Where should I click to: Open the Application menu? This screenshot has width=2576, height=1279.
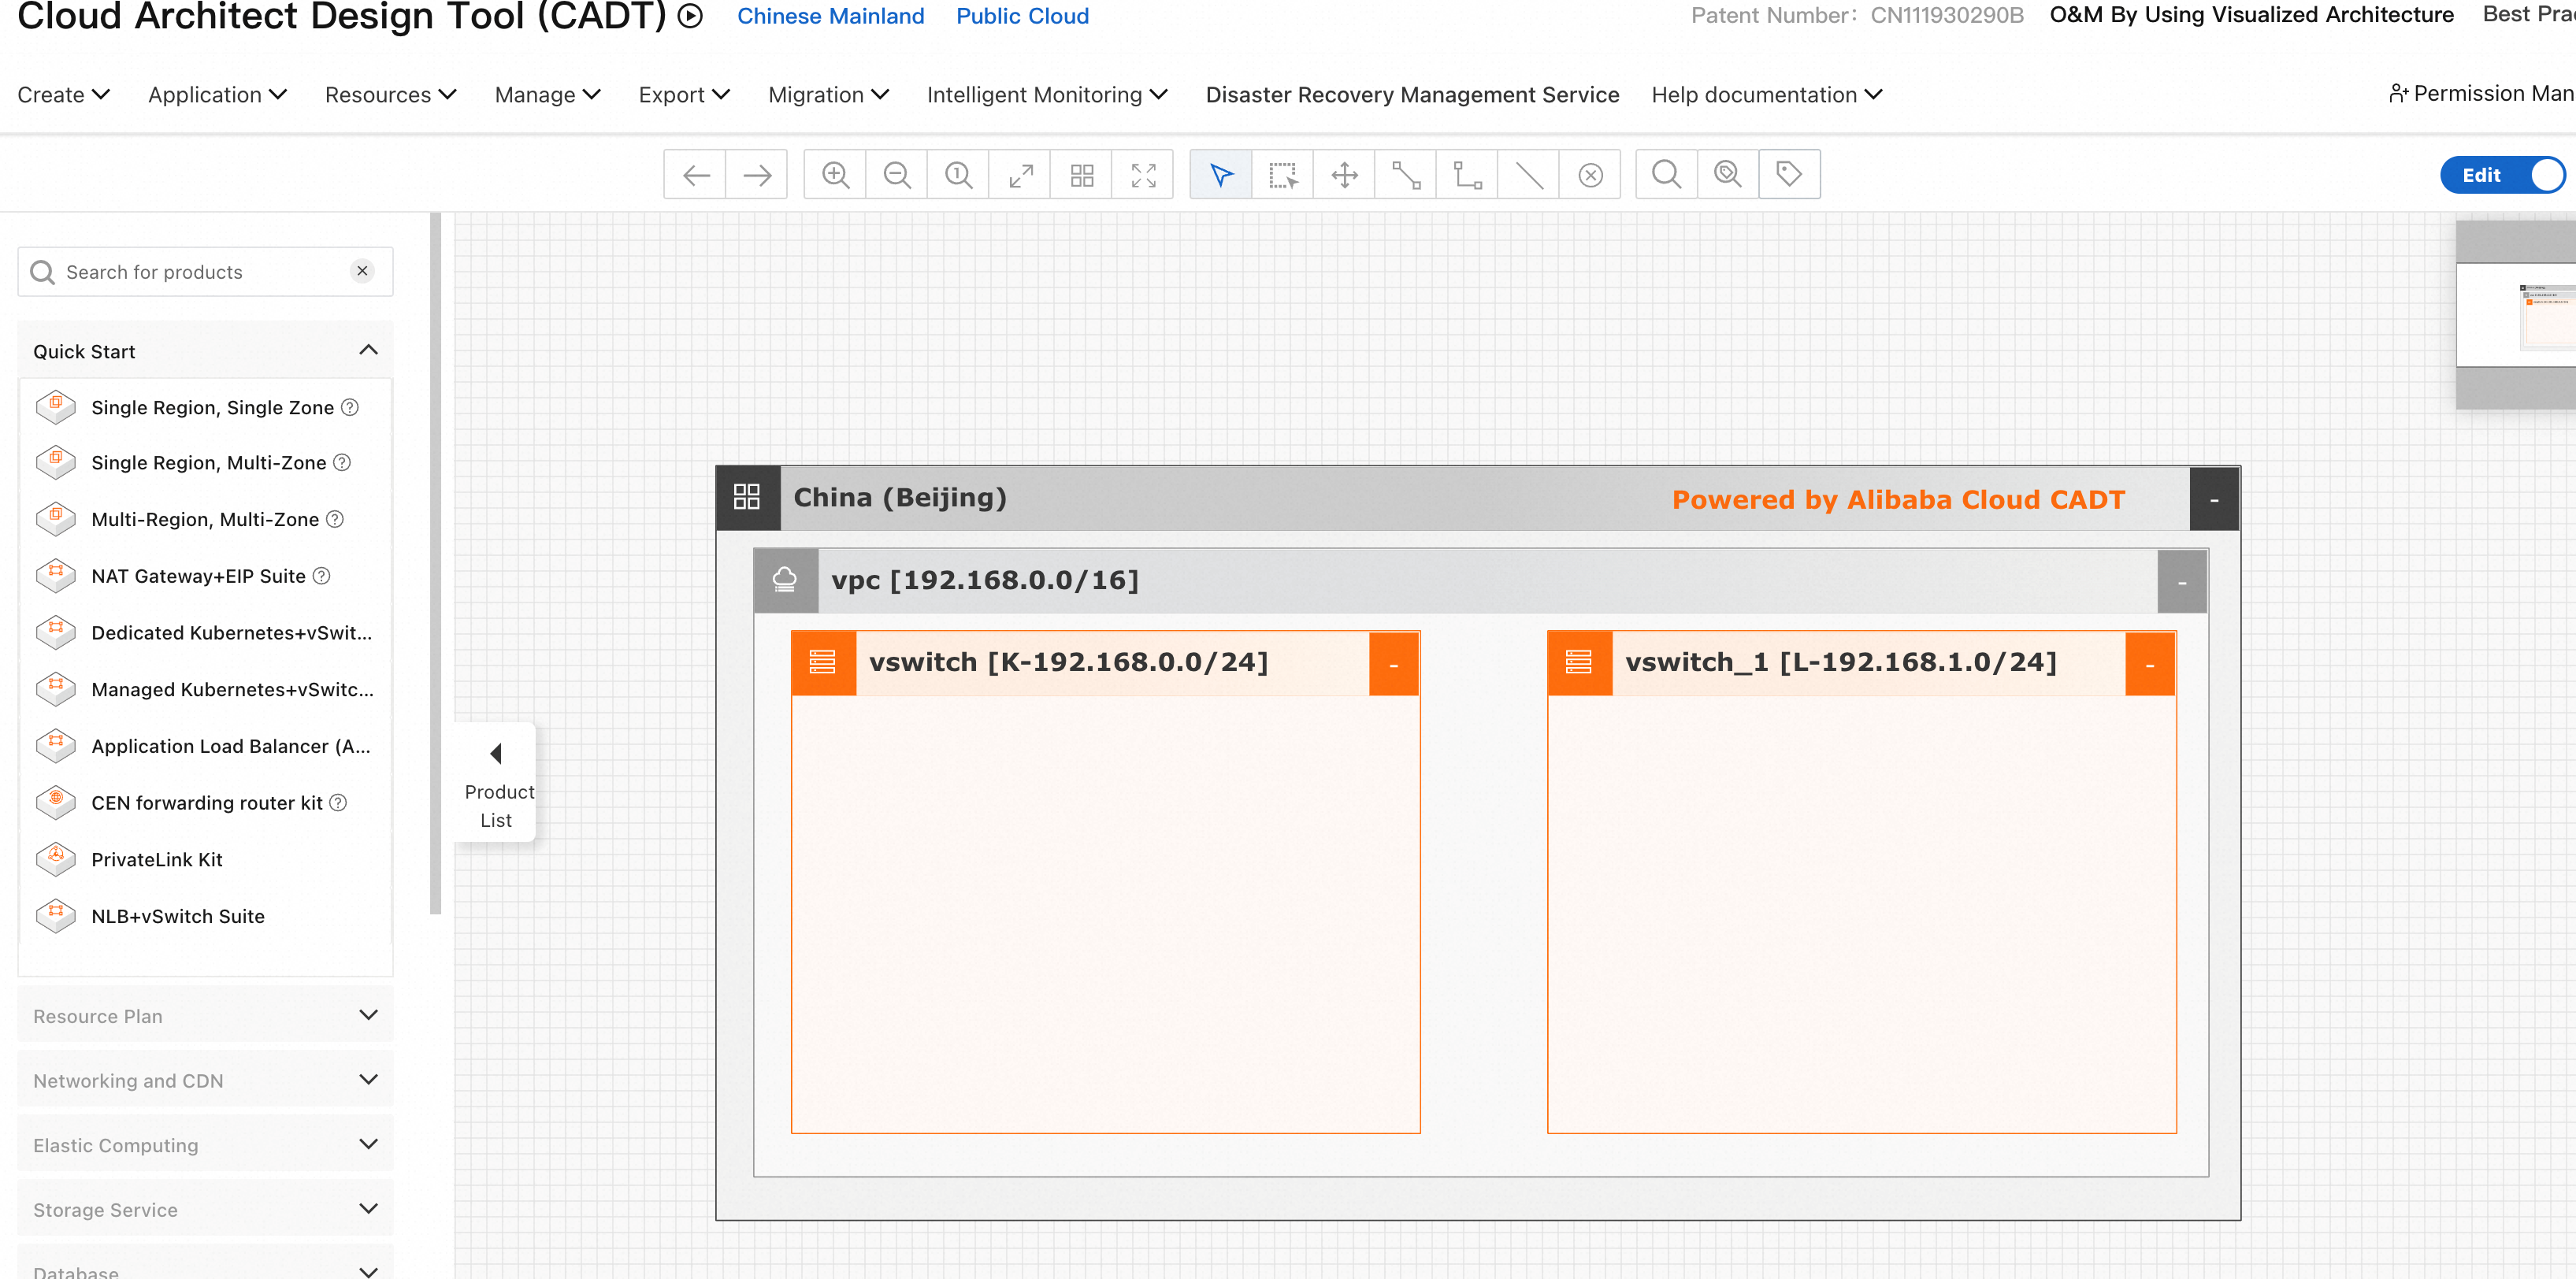pyautogui.click(x=217, y=94)
